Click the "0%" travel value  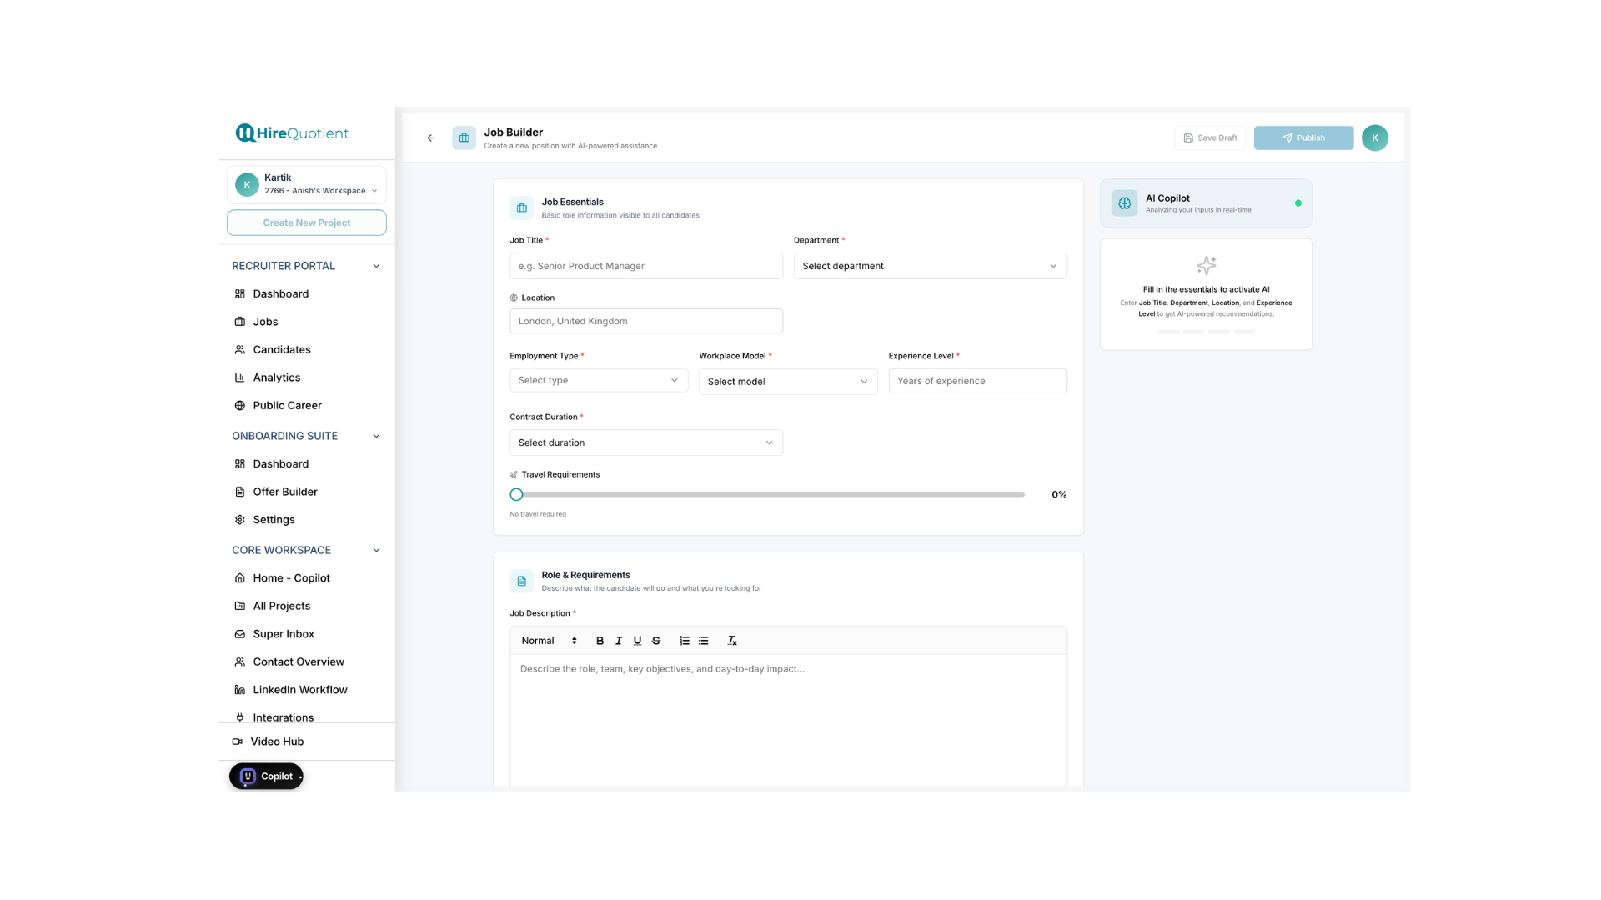click(x=1059, y=494)
